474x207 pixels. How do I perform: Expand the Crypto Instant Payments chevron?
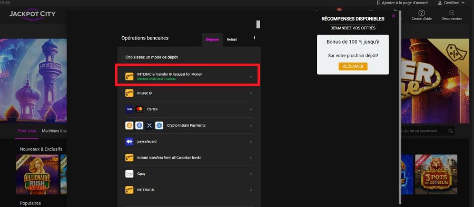(x=251, y=126)
